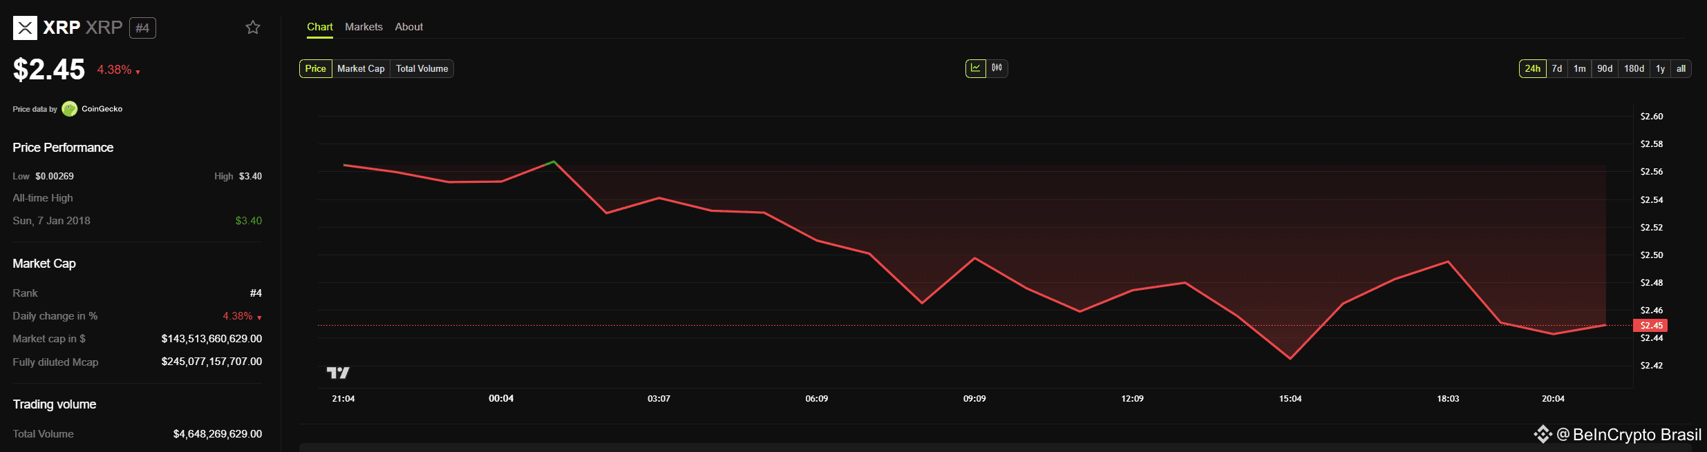Click the $2.45 headline price
This screenshot has width=1707, height=452.
(x=49, y=70)
